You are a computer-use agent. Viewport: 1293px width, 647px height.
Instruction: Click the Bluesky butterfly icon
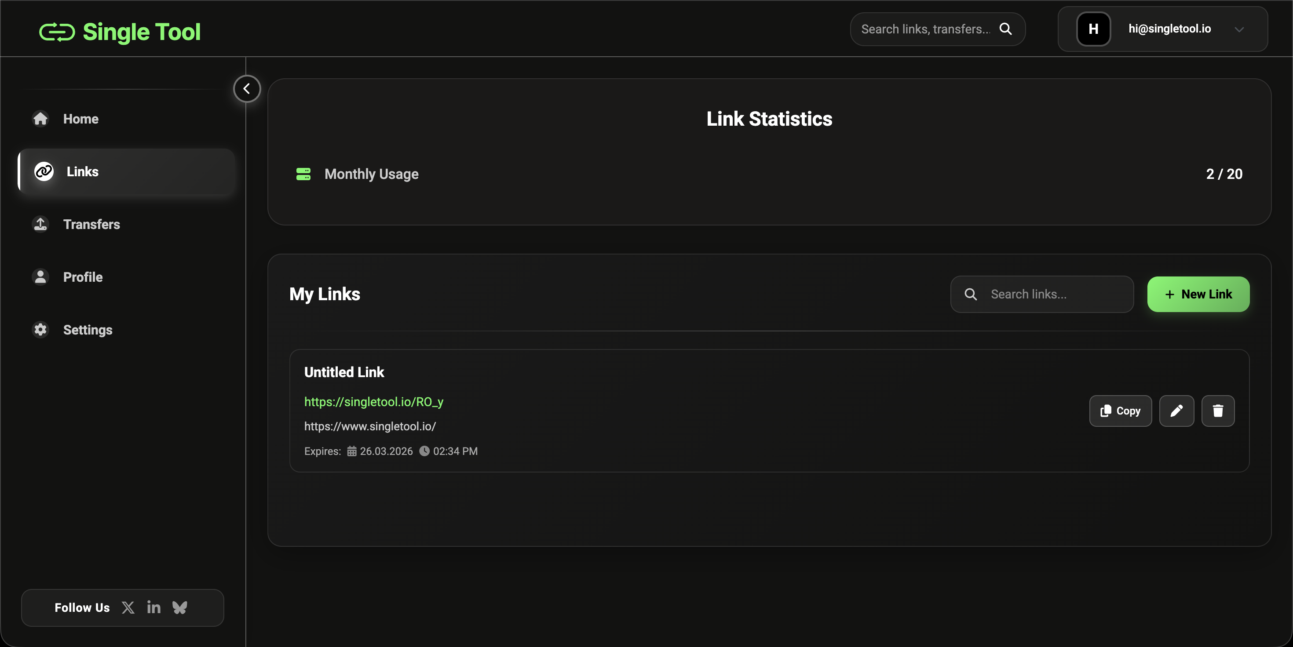180,607
